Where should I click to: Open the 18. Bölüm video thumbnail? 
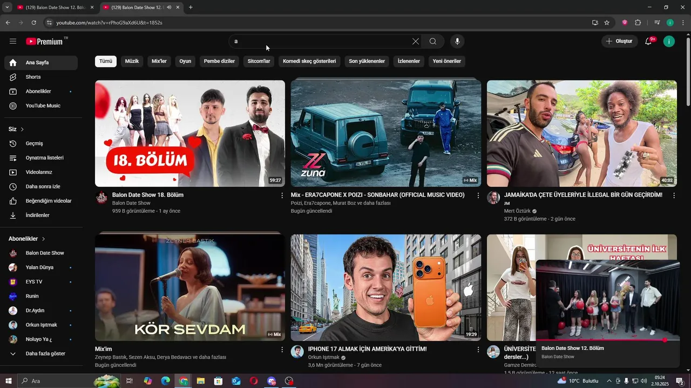click(190, 134)
